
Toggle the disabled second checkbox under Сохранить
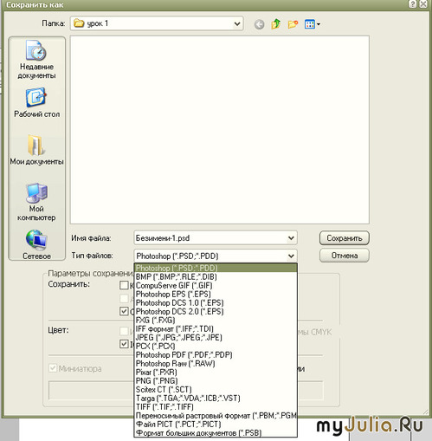click(124, 298)
